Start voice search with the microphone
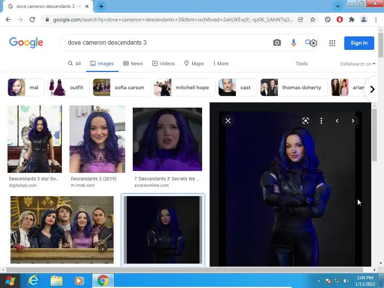The image size is (384, 288). click(x=293, y=43)
